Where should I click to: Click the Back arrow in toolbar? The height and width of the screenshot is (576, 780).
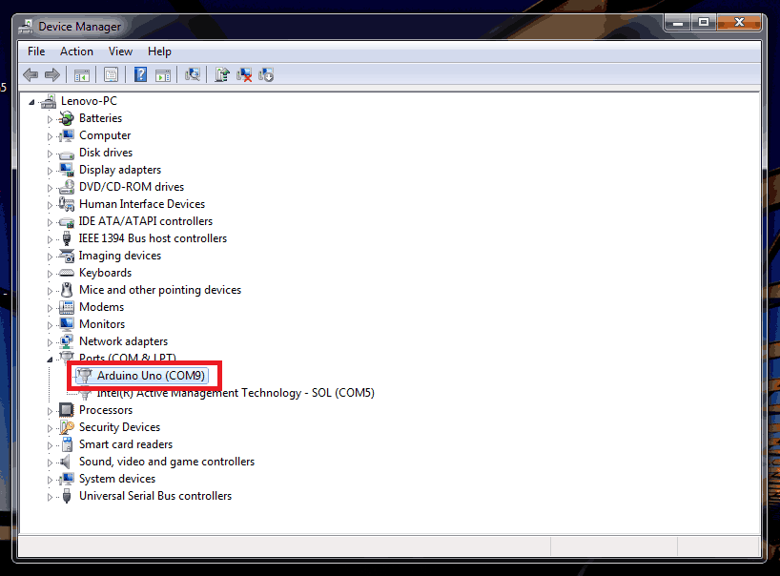tap(31, 74)
